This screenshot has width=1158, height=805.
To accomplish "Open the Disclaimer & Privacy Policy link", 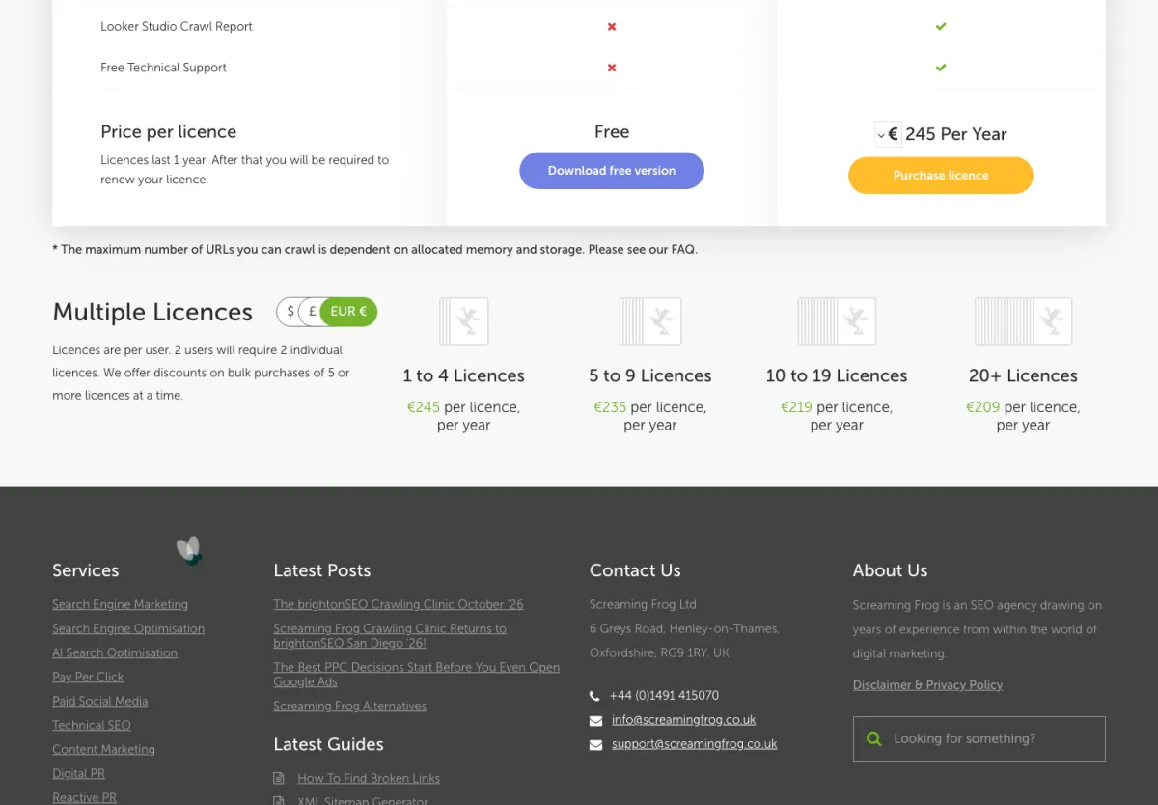I will click(927, 684).
